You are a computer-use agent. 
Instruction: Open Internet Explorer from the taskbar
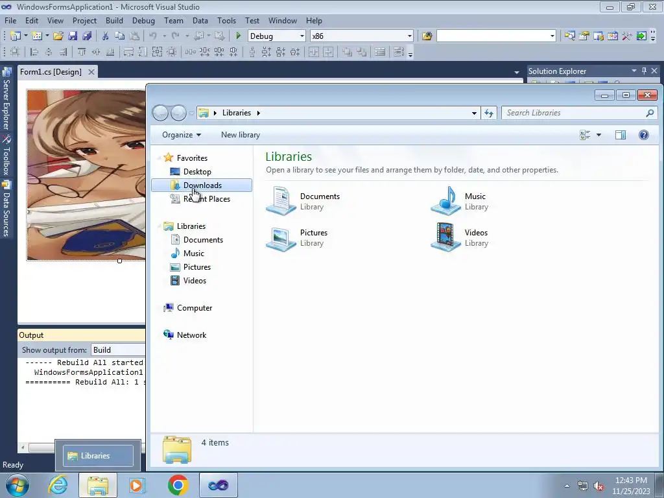click(58, 485)
